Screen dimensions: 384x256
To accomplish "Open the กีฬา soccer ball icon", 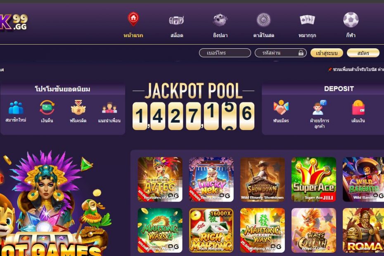I will pos(351,19).
